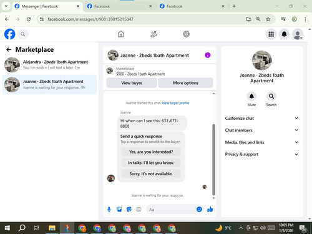Click the chat scrollbar thumb
Screen dimensions: 312x234
pyautogui.click(x=213, y=160)
